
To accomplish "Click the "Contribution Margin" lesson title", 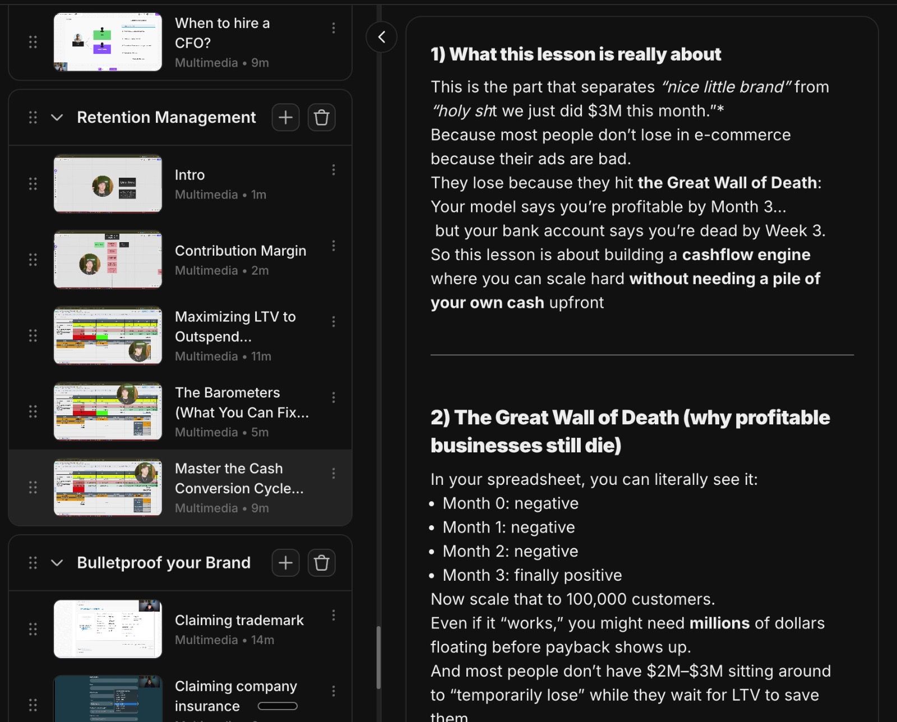I will pos(241,251).
